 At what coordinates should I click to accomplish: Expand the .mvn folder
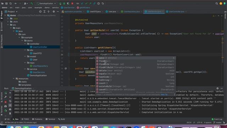coord(8,22)
